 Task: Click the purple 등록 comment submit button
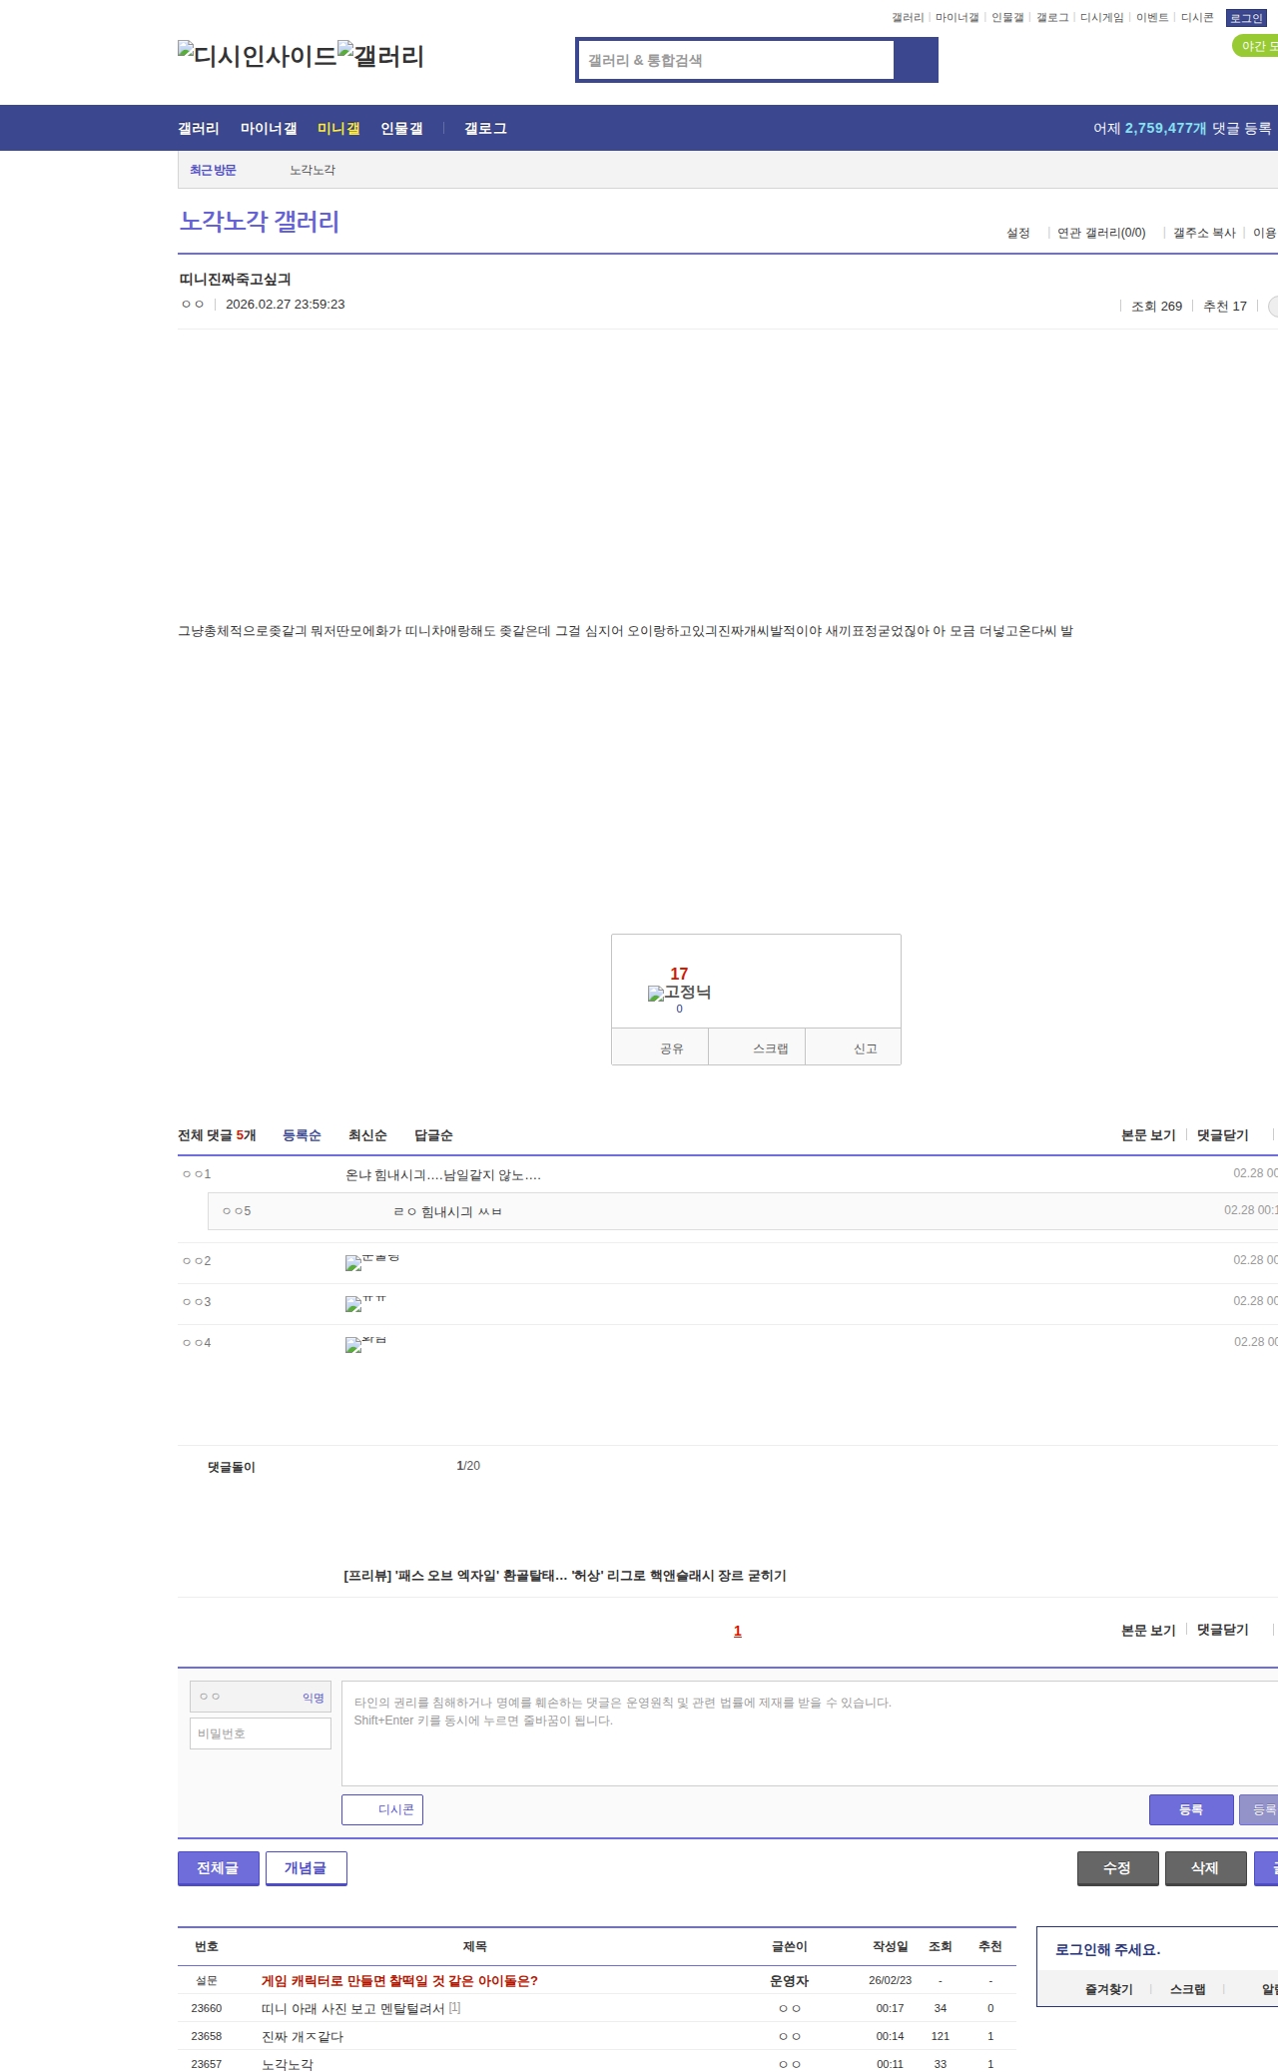1190,1809
